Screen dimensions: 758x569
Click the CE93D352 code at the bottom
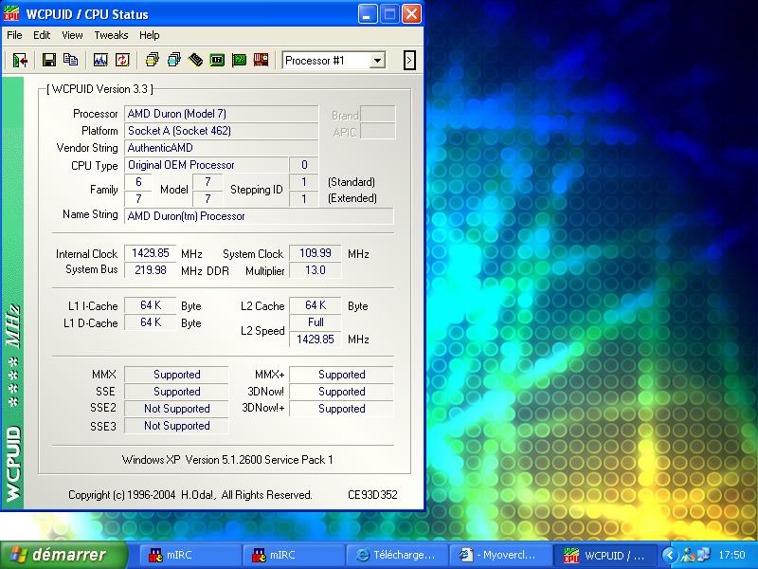[x=372, y=494]
